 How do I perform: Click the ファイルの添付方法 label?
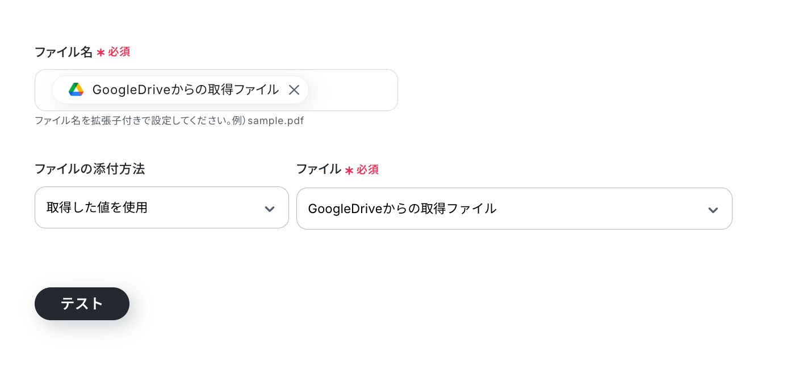(x=90, y=169)
